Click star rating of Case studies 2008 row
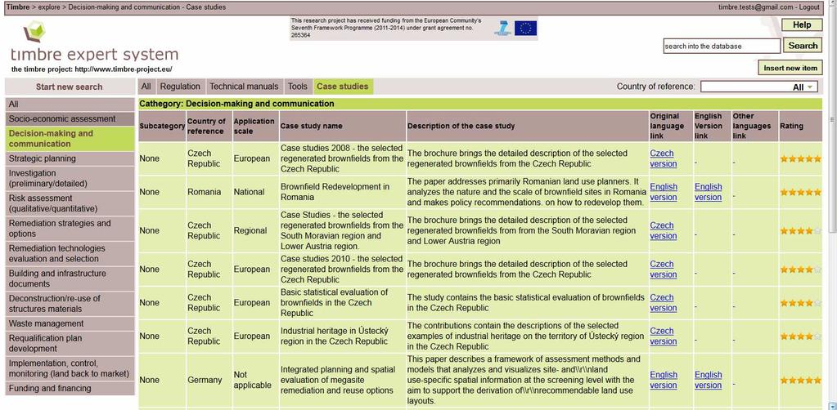The width and height of the screenshot is (837, 410). coord(800,158)
